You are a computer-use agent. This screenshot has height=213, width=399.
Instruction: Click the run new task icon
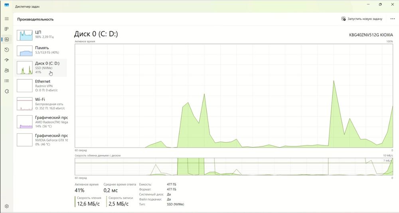(x=343, y=19)
